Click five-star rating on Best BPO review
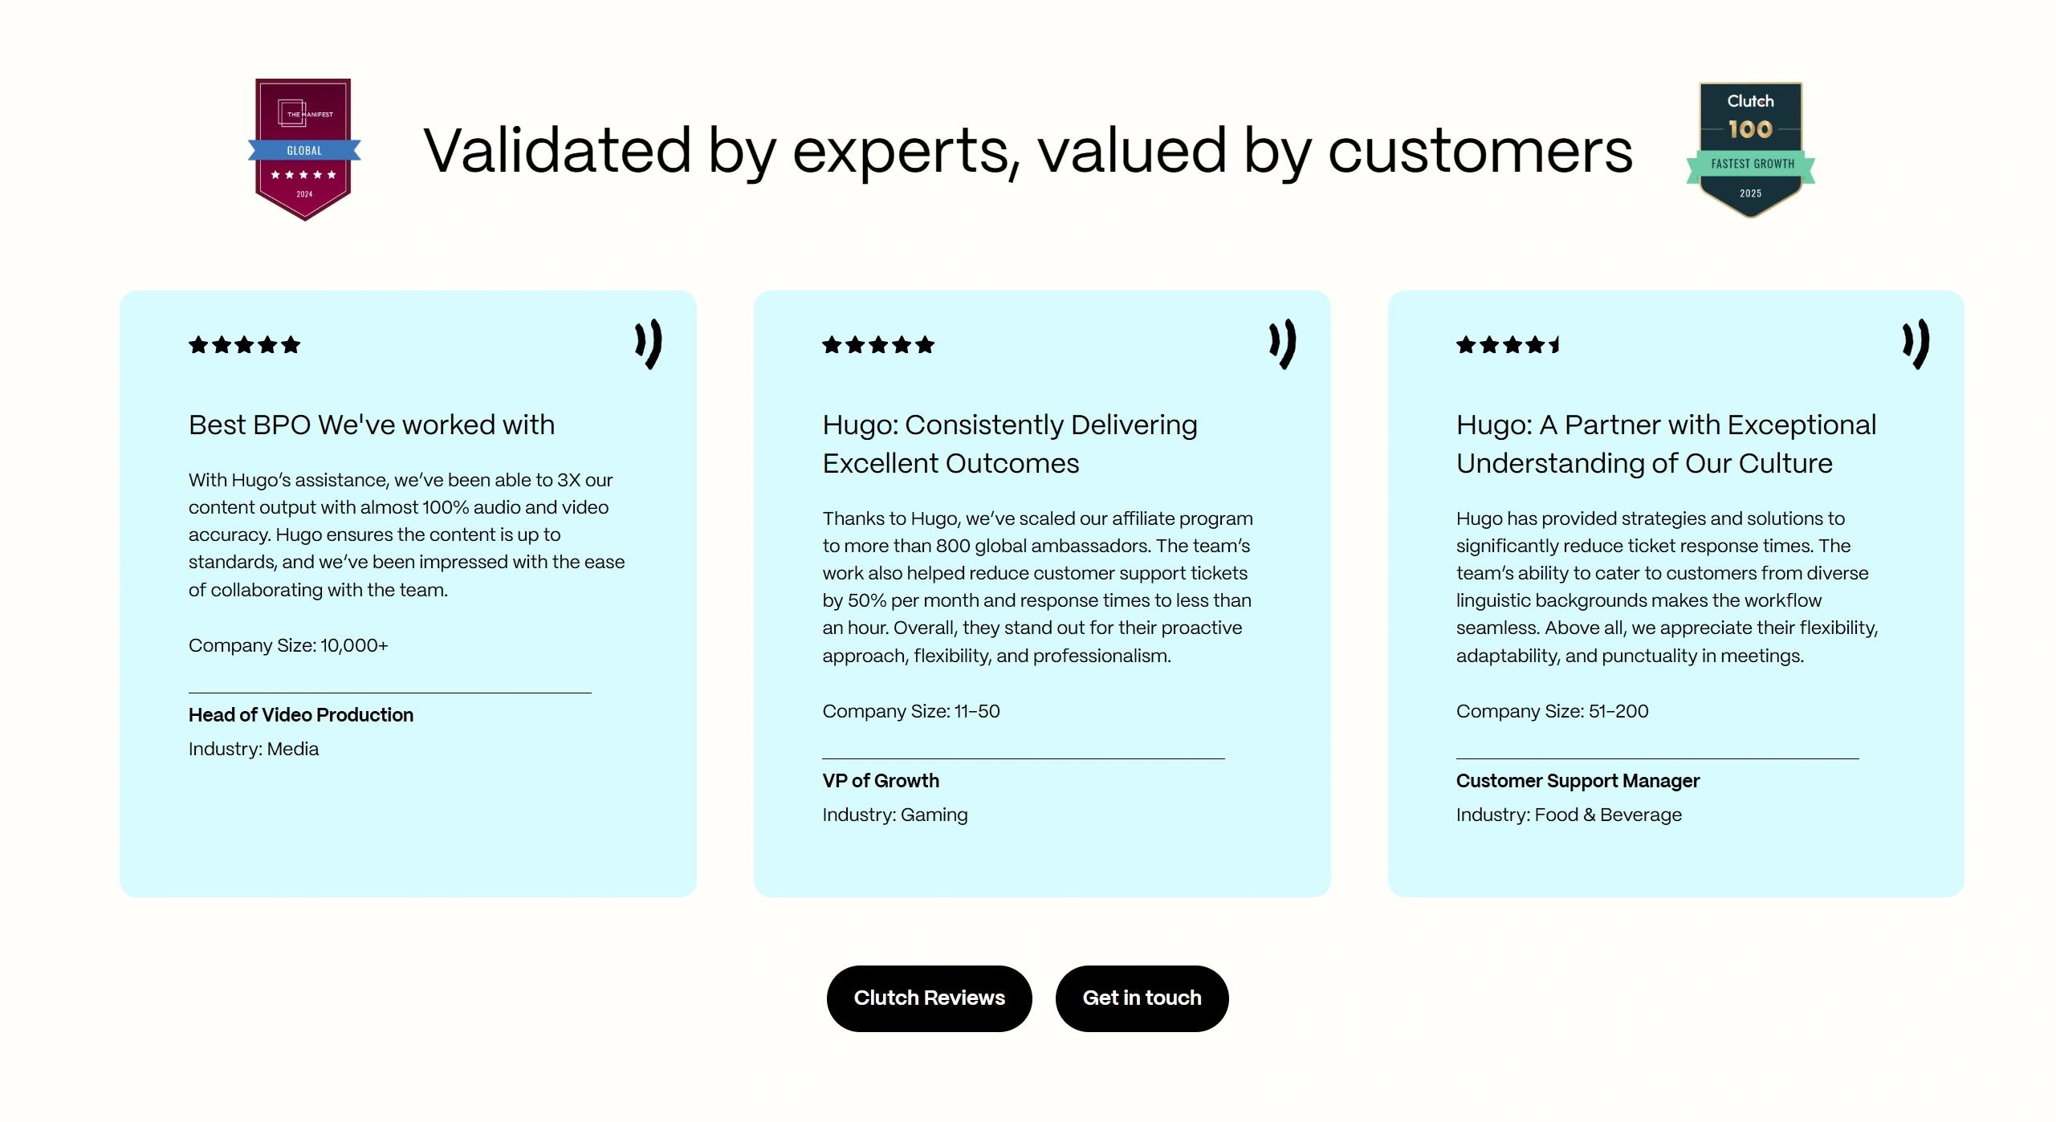The height and width of the screenshot is (1122, 2056). point(244,345)
